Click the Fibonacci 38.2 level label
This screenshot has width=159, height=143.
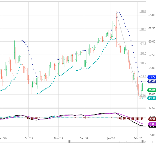point(143,63)
